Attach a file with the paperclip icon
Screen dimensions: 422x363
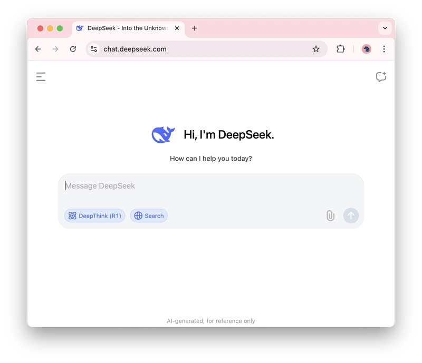pyautogui.click(x=330, y=215)
